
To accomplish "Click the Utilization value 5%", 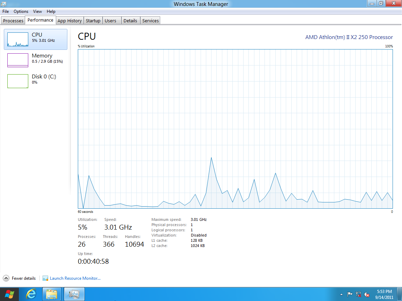I will (83, 227).
